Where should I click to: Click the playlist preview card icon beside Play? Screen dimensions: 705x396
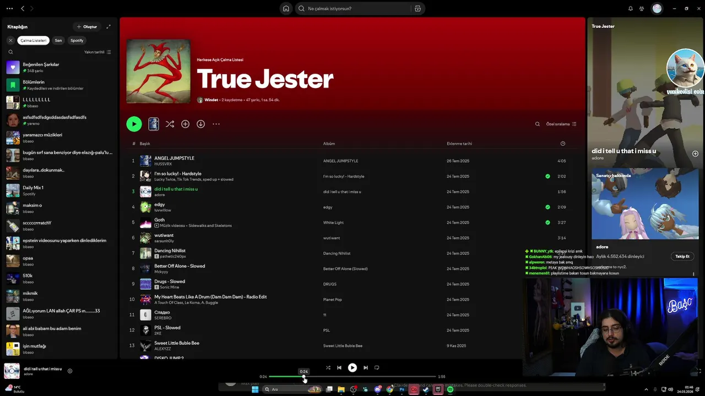[154, 124]
